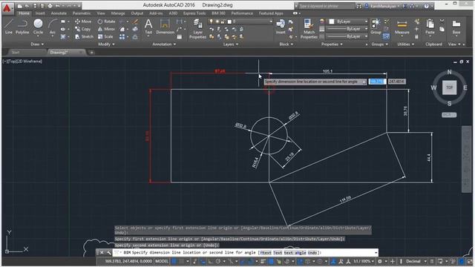Image resolution: width=475 pixels, height=267 pixels.
Task: Activate the Copy command
Action: pos(83,29)
